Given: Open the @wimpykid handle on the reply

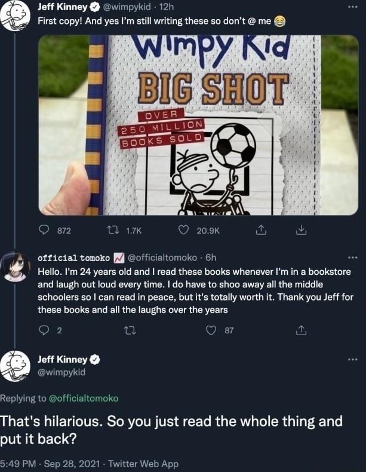Looking at the screenshot, I should pyautogui.click(x=61, y=372).
